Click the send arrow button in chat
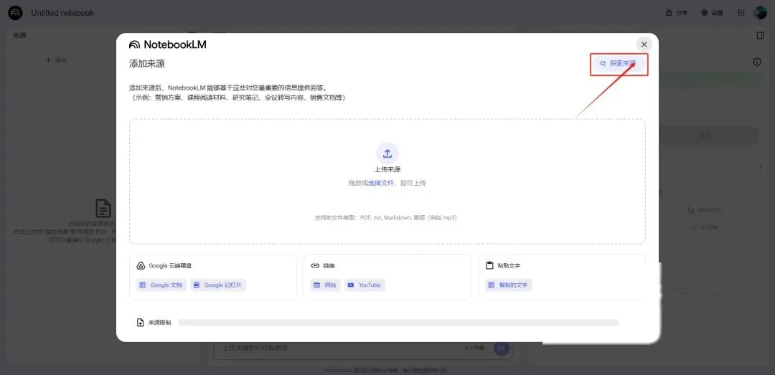Viewport: 775px width, 375px height. pyautogui.click(x=501, y=348)
